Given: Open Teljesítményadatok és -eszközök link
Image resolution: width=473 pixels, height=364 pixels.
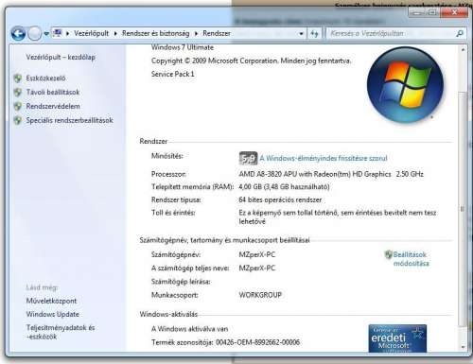Looking at the screenshot, I should click(x=61, y=332).
